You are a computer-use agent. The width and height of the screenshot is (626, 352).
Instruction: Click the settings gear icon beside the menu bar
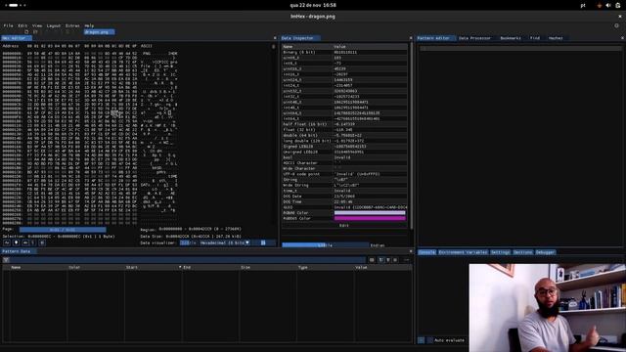coord(616,25)
